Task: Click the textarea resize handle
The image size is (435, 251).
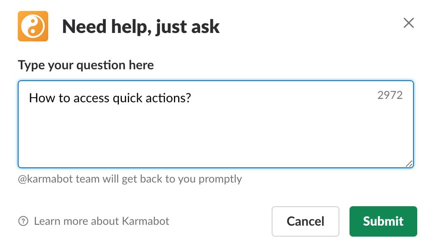Action: coord(408,164)
